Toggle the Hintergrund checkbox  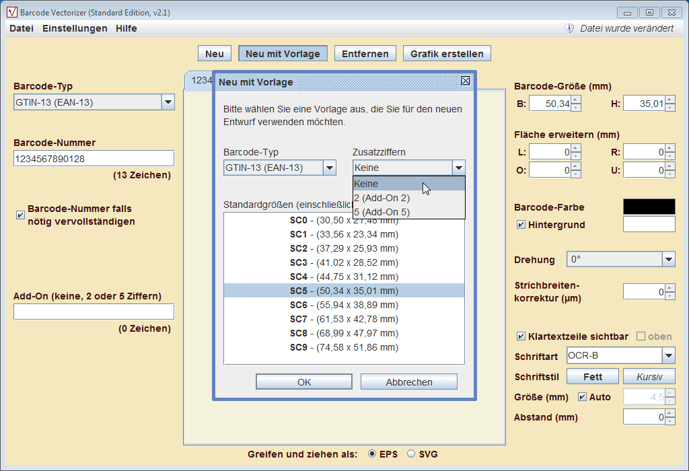point(521,225)
